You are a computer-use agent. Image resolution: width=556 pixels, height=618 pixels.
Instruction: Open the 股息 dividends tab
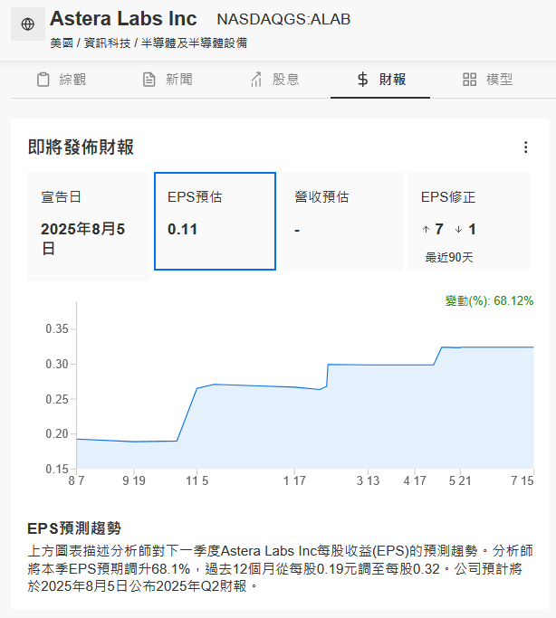[275, 80]
